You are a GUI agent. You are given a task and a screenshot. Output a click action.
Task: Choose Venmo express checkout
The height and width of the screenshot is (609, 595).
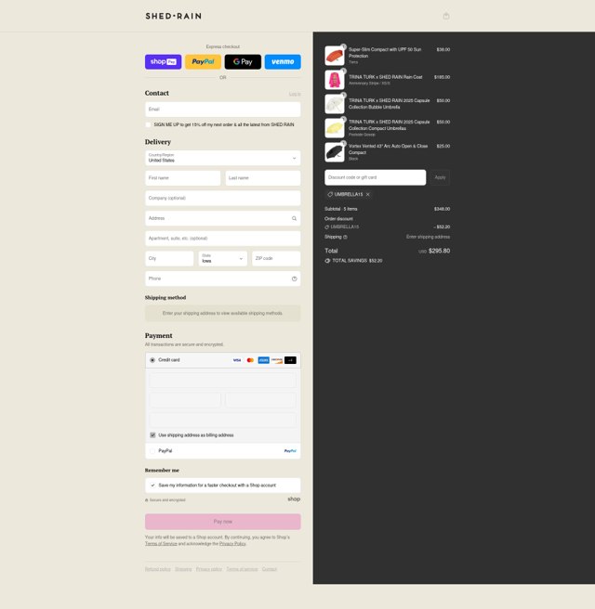point(283,62)
